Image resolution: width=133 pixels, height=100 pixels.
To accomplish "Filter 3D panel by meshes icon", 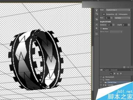I will (x=114, y=73).
